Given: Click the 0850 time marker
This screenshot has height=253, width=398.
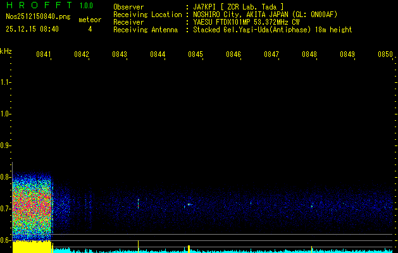Looking at the screenshot, I should coord(385,55).
